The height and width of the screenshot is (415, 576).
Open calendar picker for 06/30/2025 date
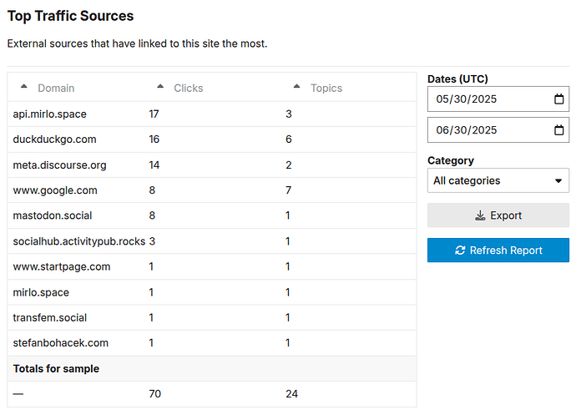(x=558, y=129)
